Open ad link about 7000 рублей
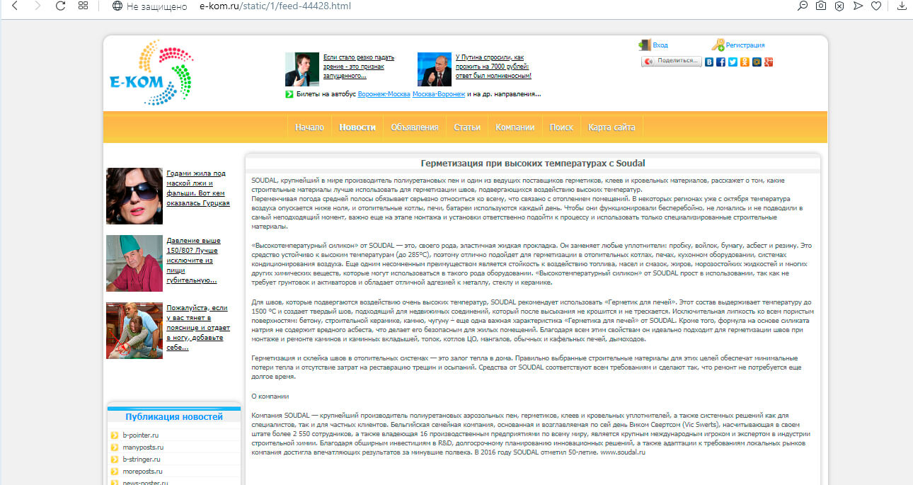The height and width of the screenshot is (485, 913). click(x=493, y=67)
